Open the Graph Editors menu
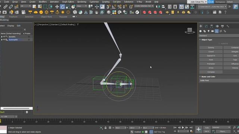239x134 pixels. coord(68,1)
